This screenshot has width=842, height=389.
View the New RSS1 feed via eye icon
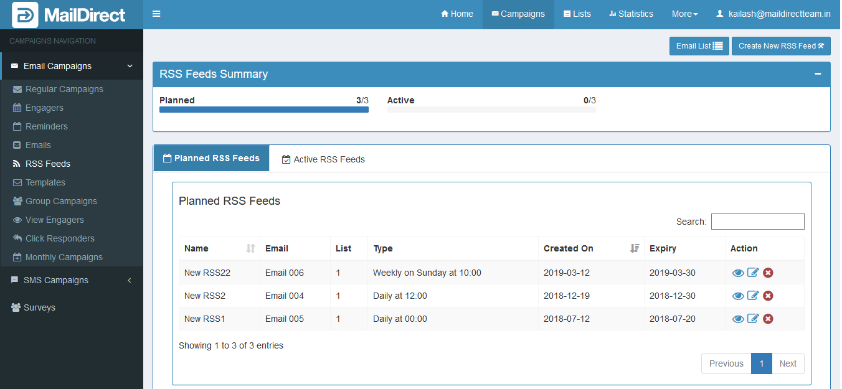click(x=738, y=319)
